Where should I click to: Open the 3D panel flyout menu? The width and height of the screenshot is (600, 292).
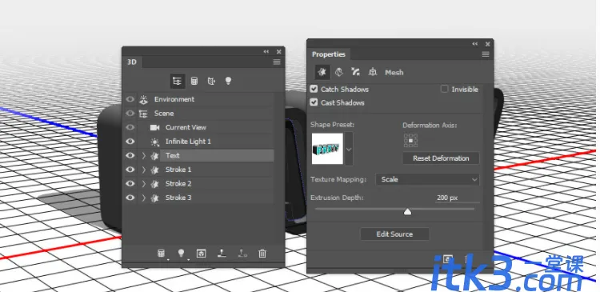click(277, 62)
